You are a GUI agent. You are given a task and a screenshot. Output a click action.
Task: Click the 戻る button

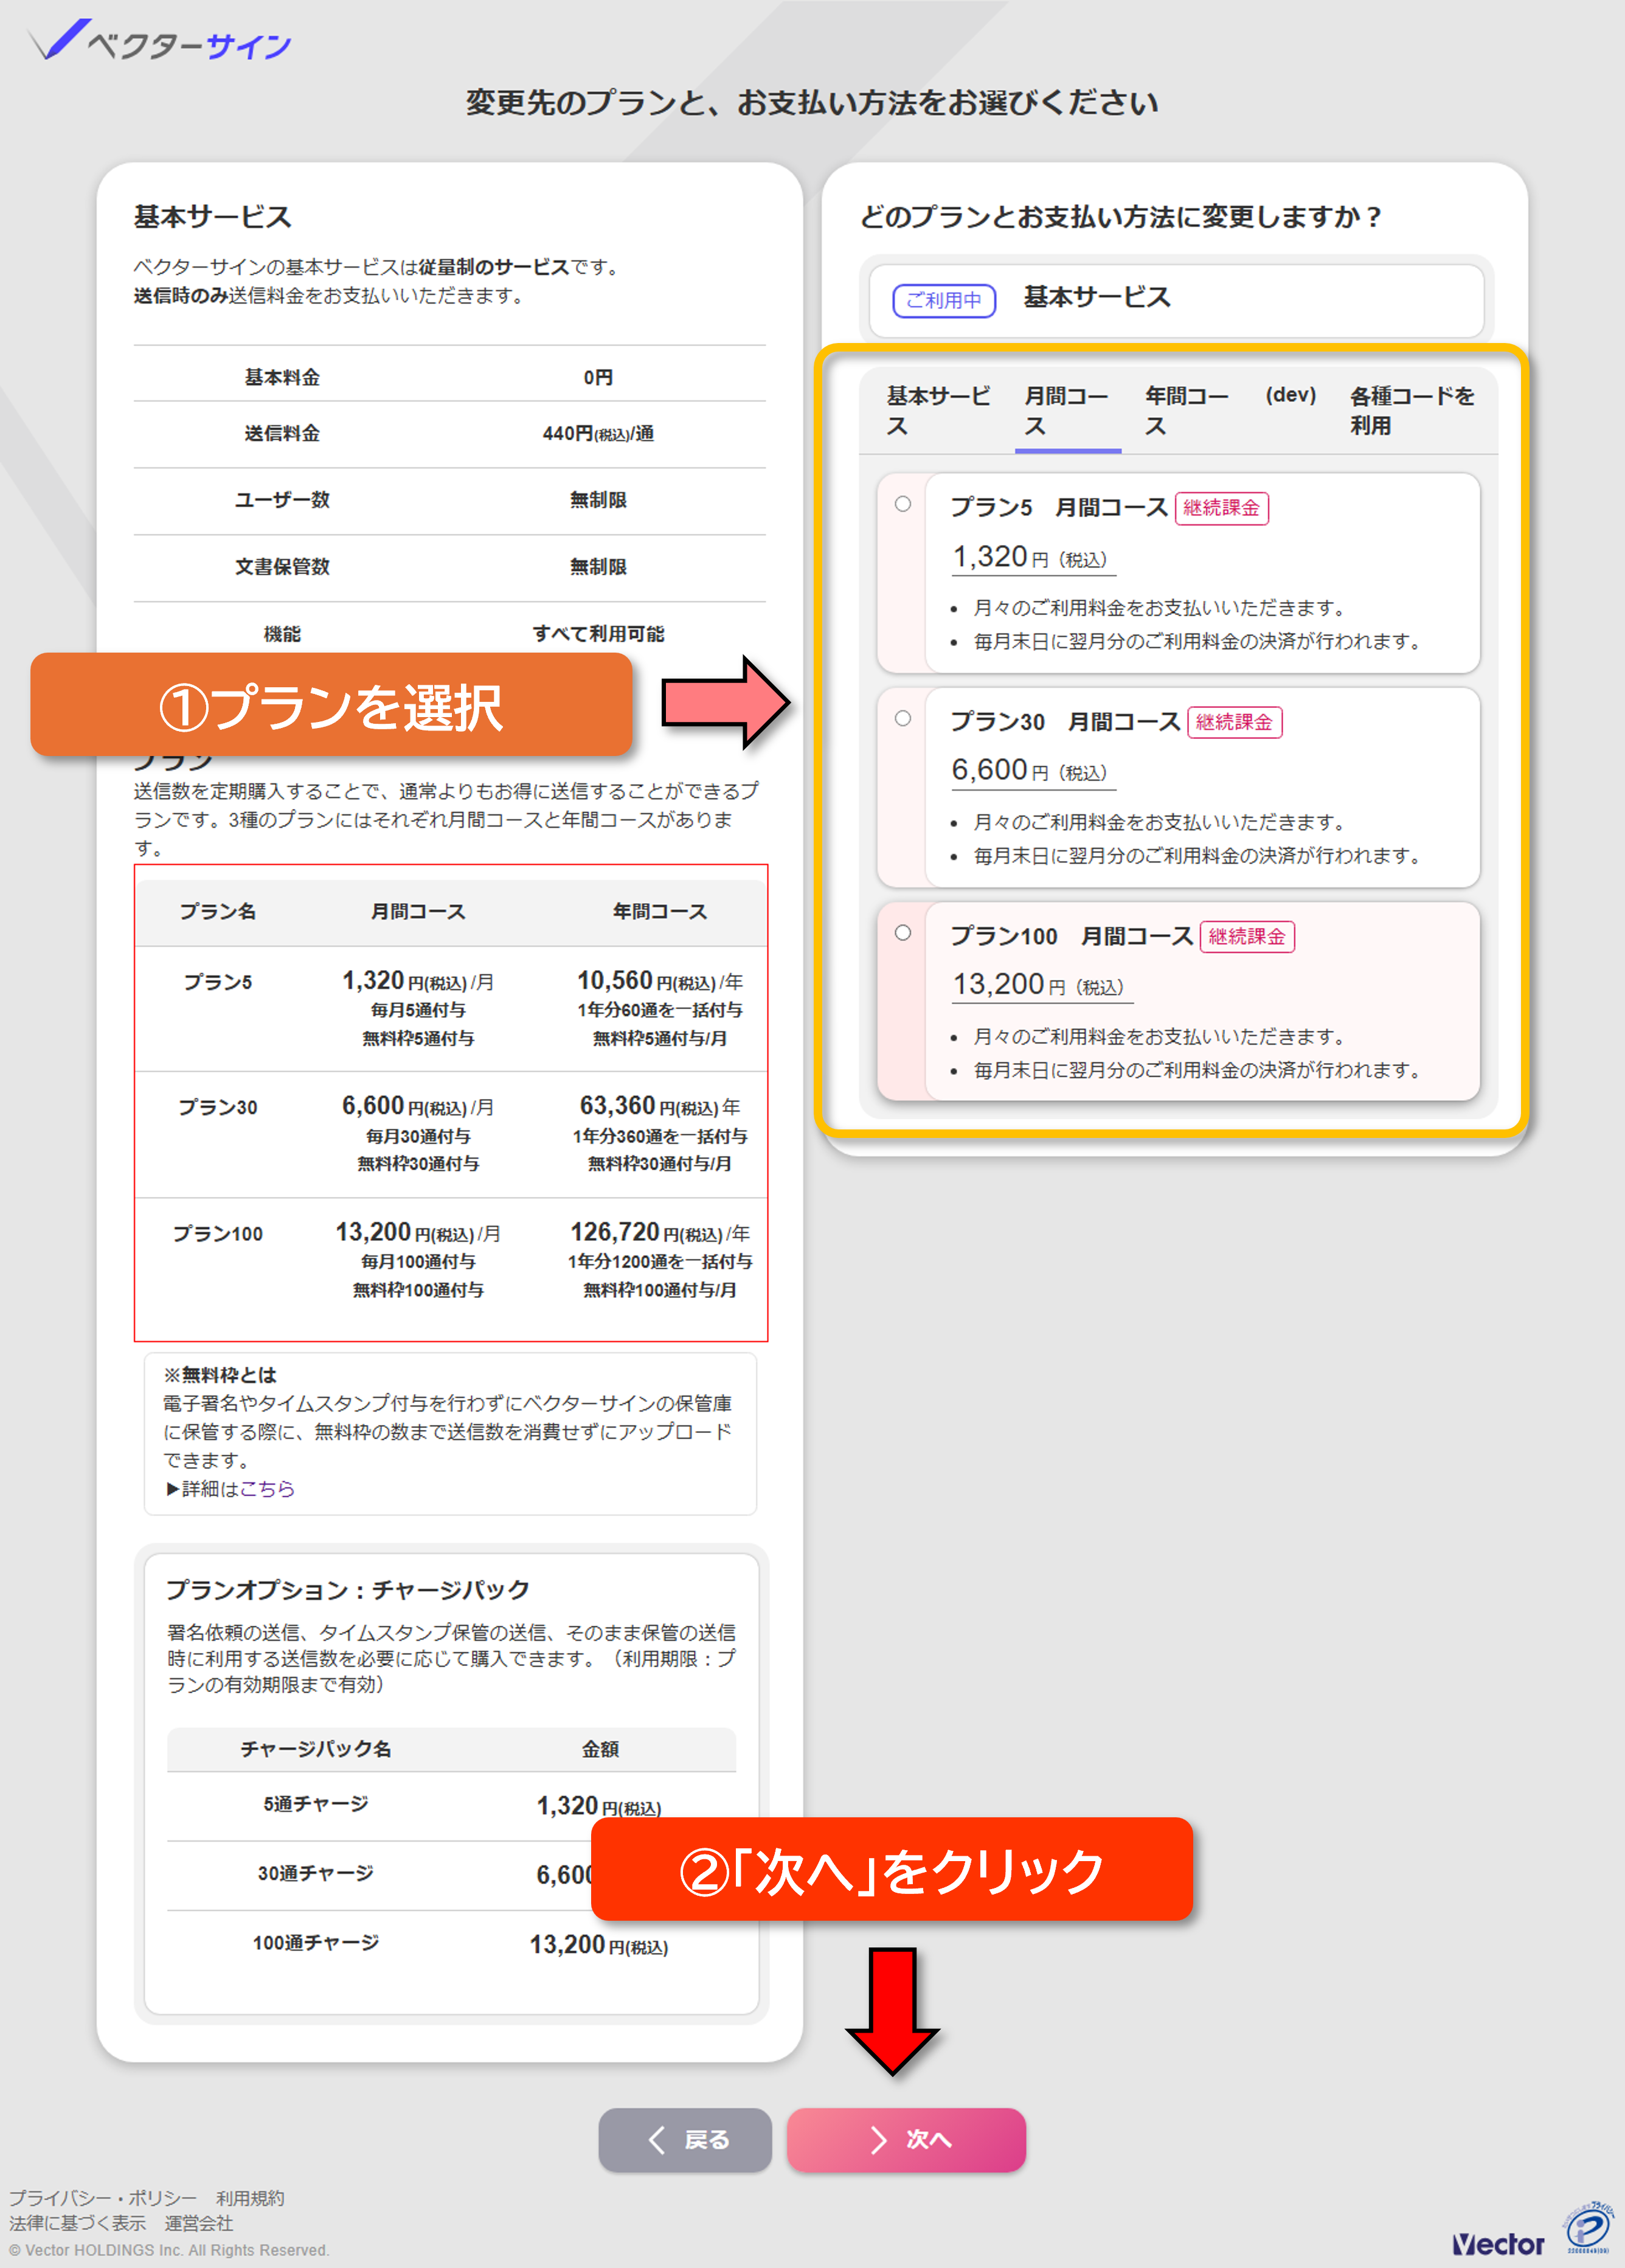[x=685, y=2139]
